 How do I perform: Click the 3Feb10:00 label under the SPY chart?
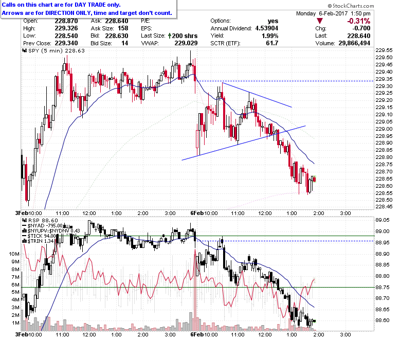click(x=28, y=213)
